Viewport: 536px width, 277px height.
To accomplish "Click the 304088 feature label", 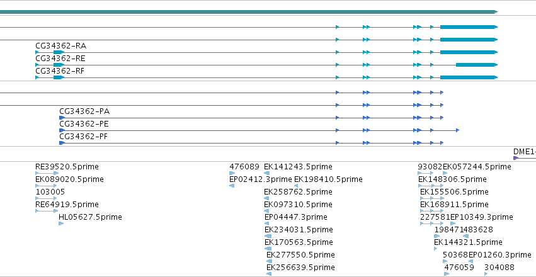I will click(x=499, y=268).
